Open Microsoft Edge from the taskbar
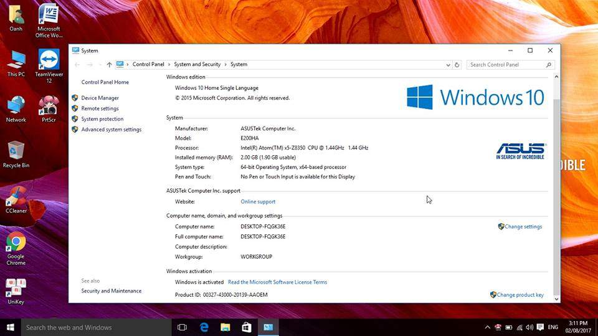The image size is (598, 336). [x=204, y=327]
